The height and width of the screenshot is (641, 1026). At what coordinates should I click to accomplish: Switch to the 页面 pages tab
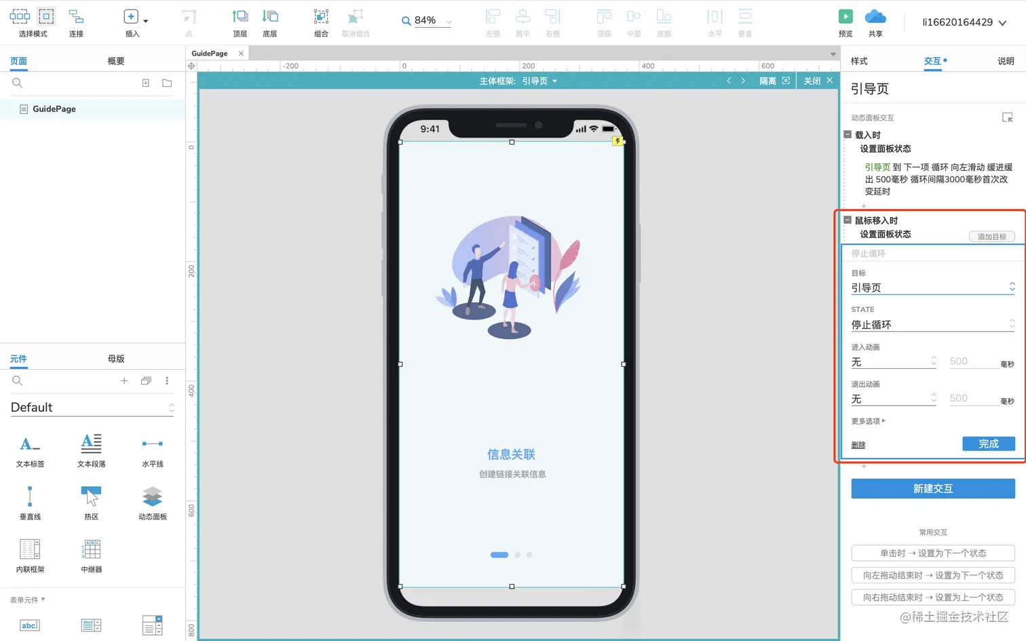(x=18, y=61)
